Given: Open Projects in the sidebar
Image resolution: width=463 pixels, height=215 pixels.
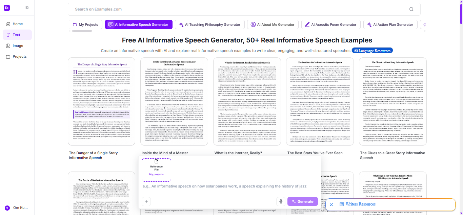Looking at the screenshot, I should click(17, 56).
